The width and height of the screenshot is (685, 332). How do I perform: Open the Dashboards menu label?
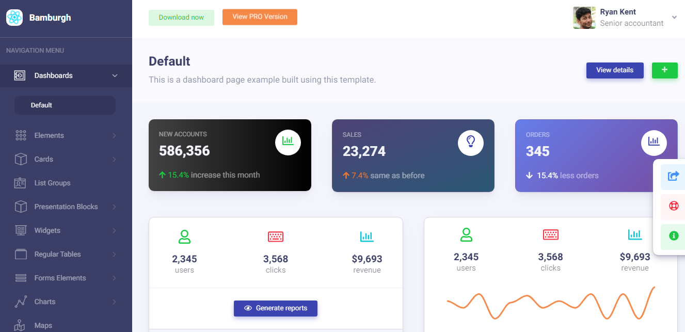tap(54, 75)
